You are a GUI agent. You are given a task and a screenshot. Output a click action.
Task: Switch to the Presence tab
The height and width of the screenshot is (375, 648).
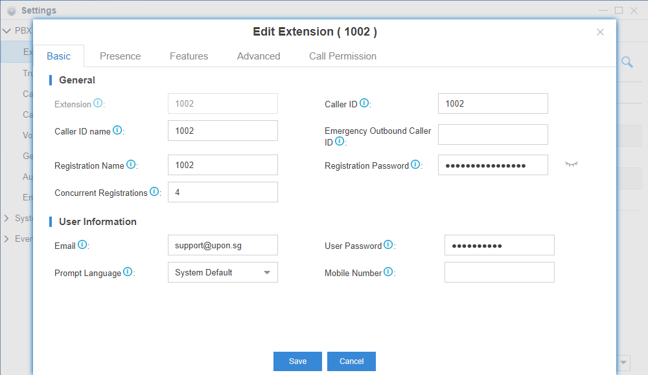[120, 56]
